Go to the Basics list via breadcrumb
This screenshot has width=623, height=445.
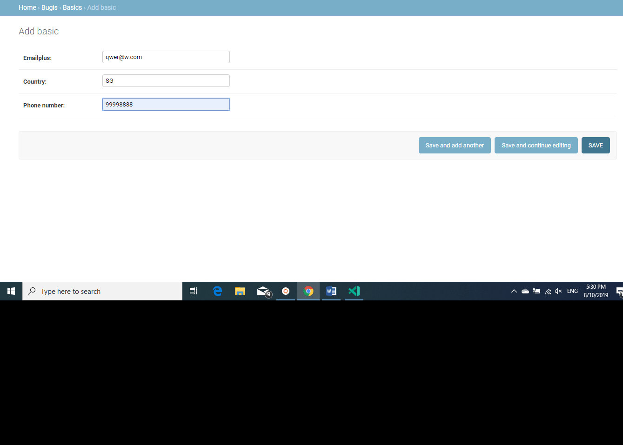[72, 7]
